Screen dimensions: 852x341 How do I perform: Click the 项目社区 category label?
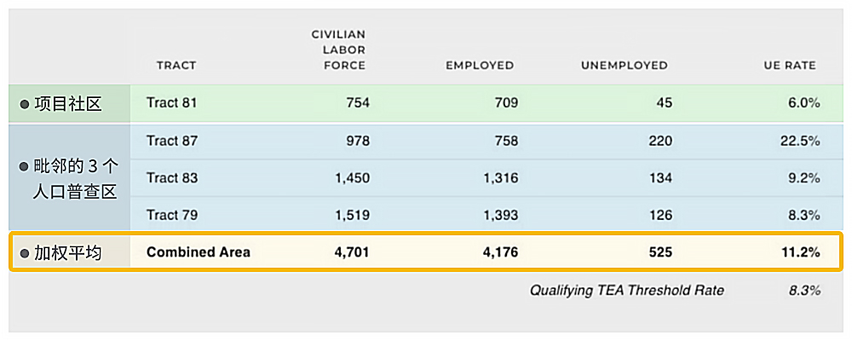(x=68, y=104)
